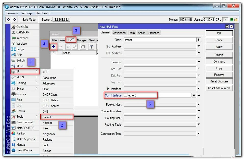Switch to Action tab in NAT rule
The image size is (244, 159).
click(142, 33)
